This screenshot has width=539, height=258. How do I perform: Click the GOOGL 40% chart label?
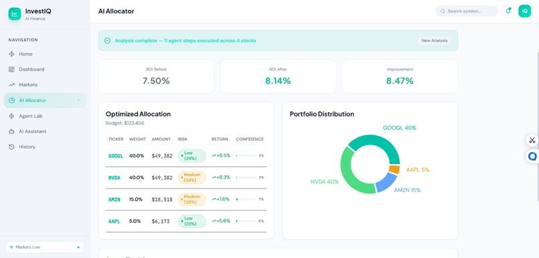(399, 128)
